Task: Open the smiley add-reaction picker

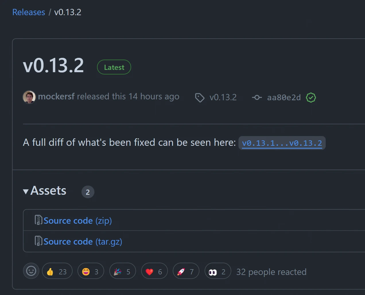Action: pyautogui.click(x=31, y=271)
